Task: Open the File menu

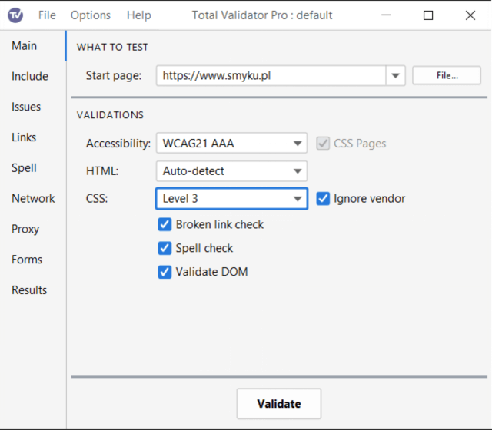Action: point(47,15)
